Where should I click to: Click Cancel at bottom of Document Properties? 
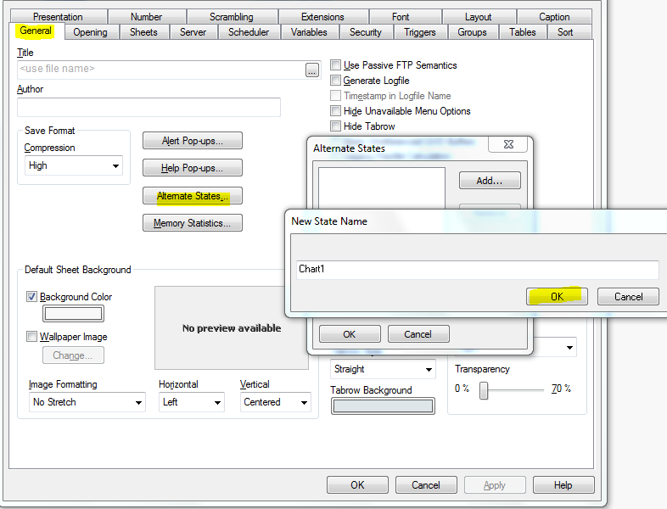[x=426, y=485]
